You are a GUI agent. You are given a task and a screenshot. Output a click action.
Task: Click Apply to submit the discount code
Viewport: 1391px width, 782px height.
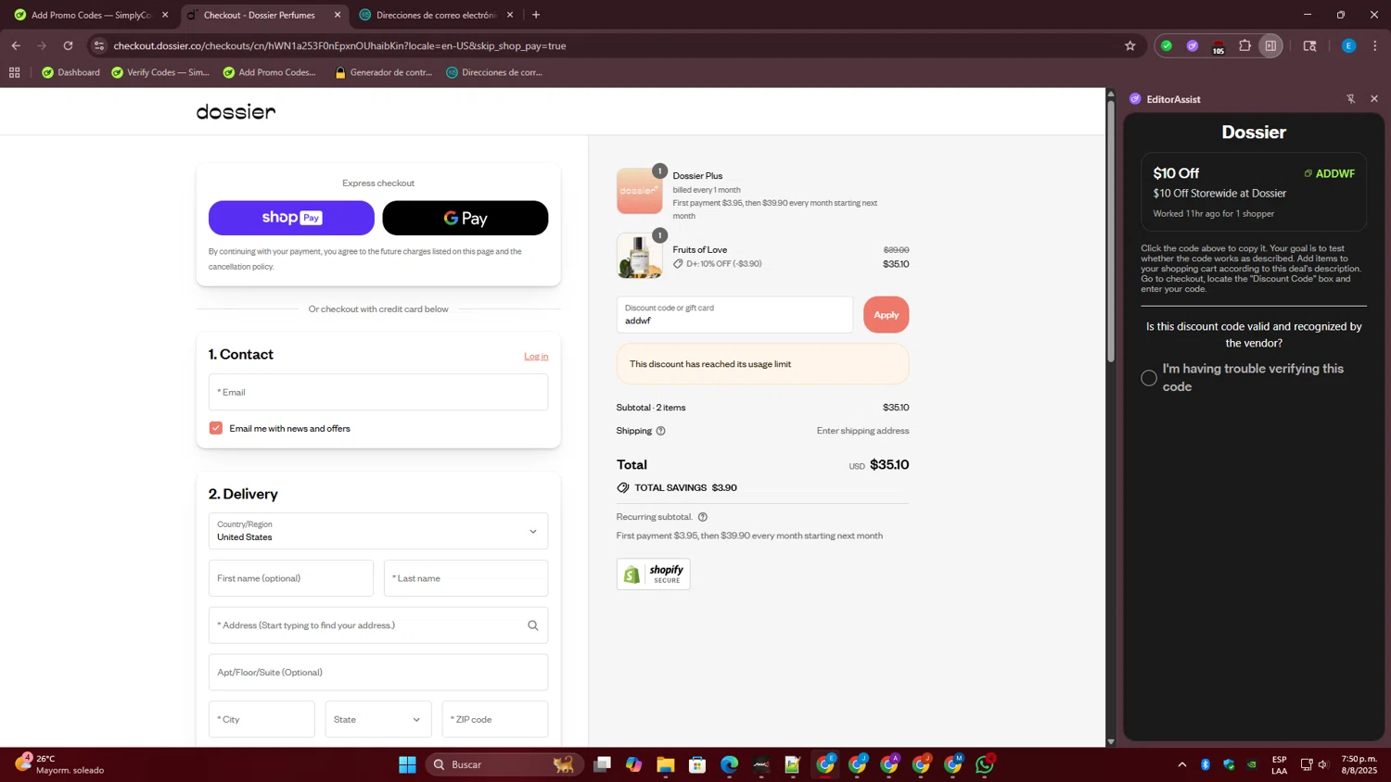(886, 315)
